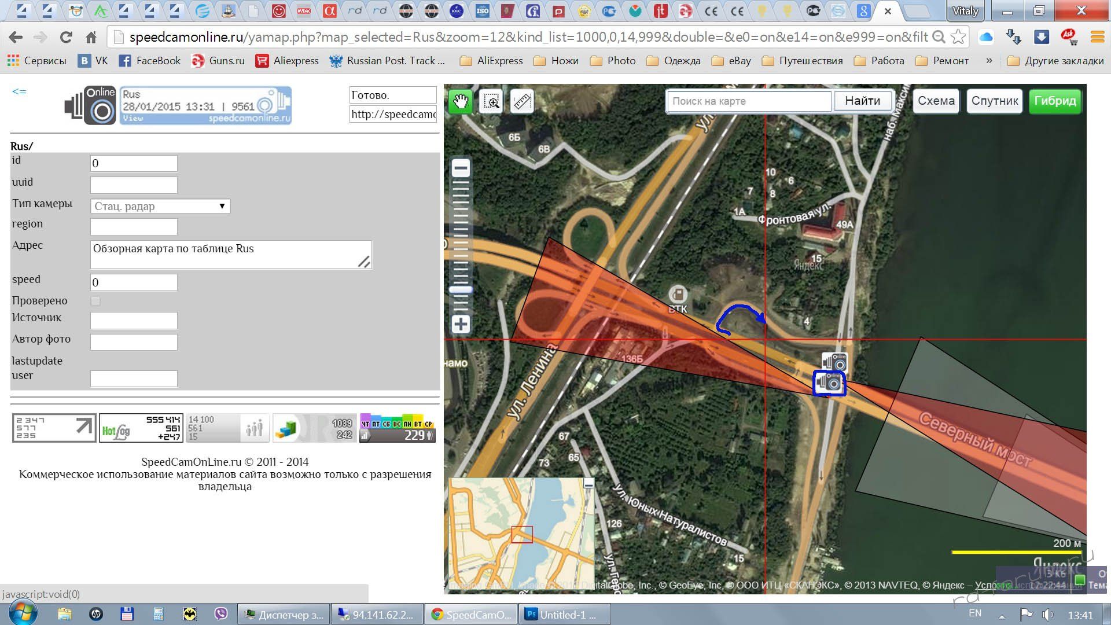Click the map zoom level slider handle
The image size is (1111, 625).
point(461,290)
